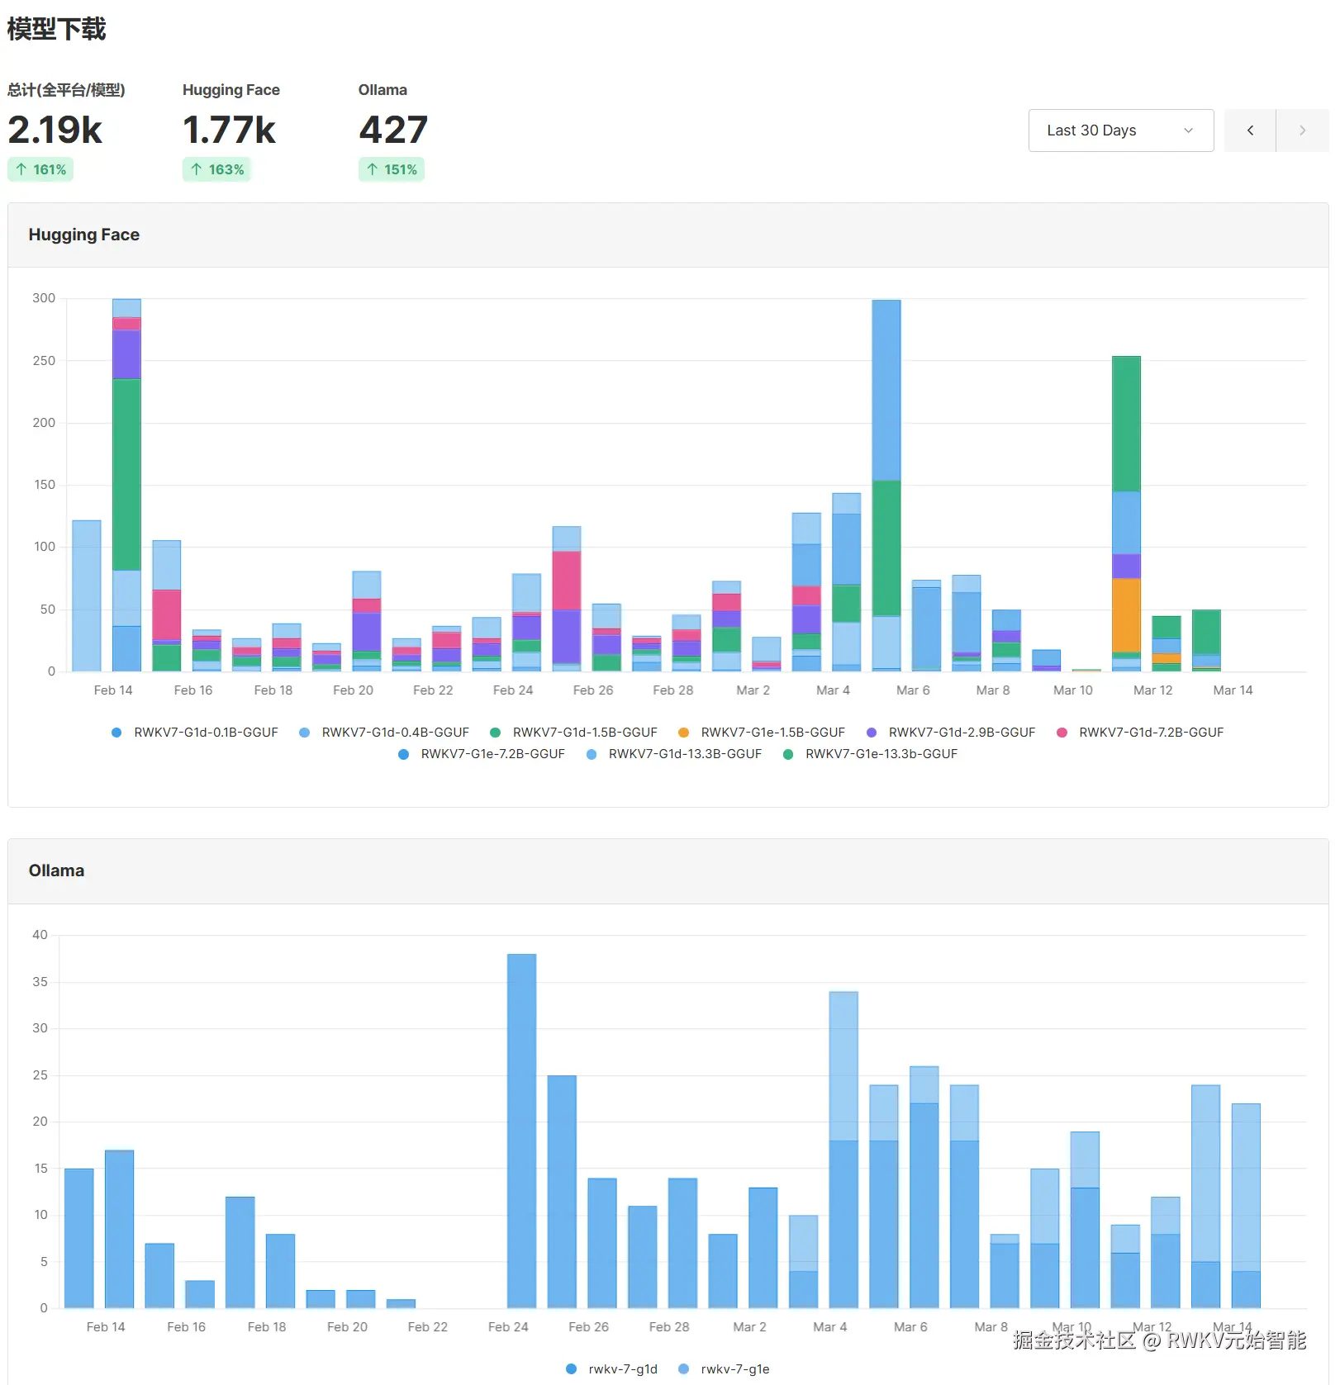
Task: Click the Mar 4 label on Ollama axis
Action: coord(830,1327)
